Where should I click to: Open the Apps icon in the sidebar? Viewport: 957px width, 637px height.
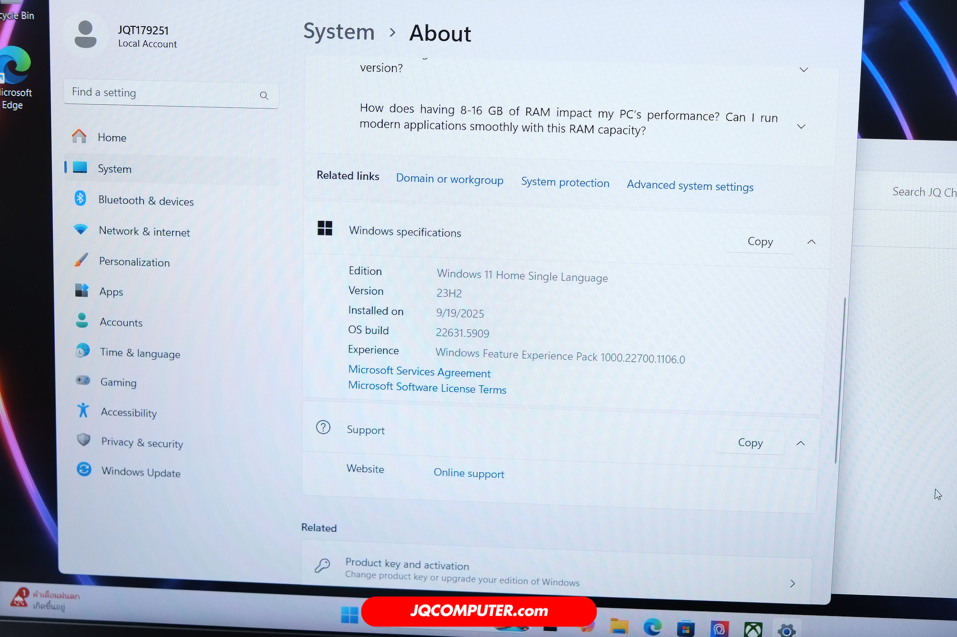(x=82, y=290)
